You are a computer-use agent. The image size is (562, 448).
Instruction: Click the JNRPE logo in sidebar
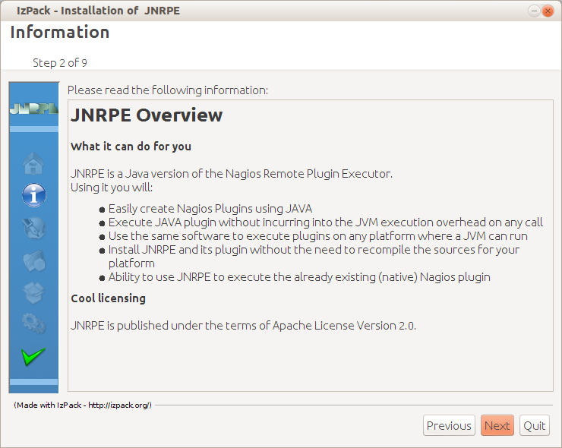point(33,109)
